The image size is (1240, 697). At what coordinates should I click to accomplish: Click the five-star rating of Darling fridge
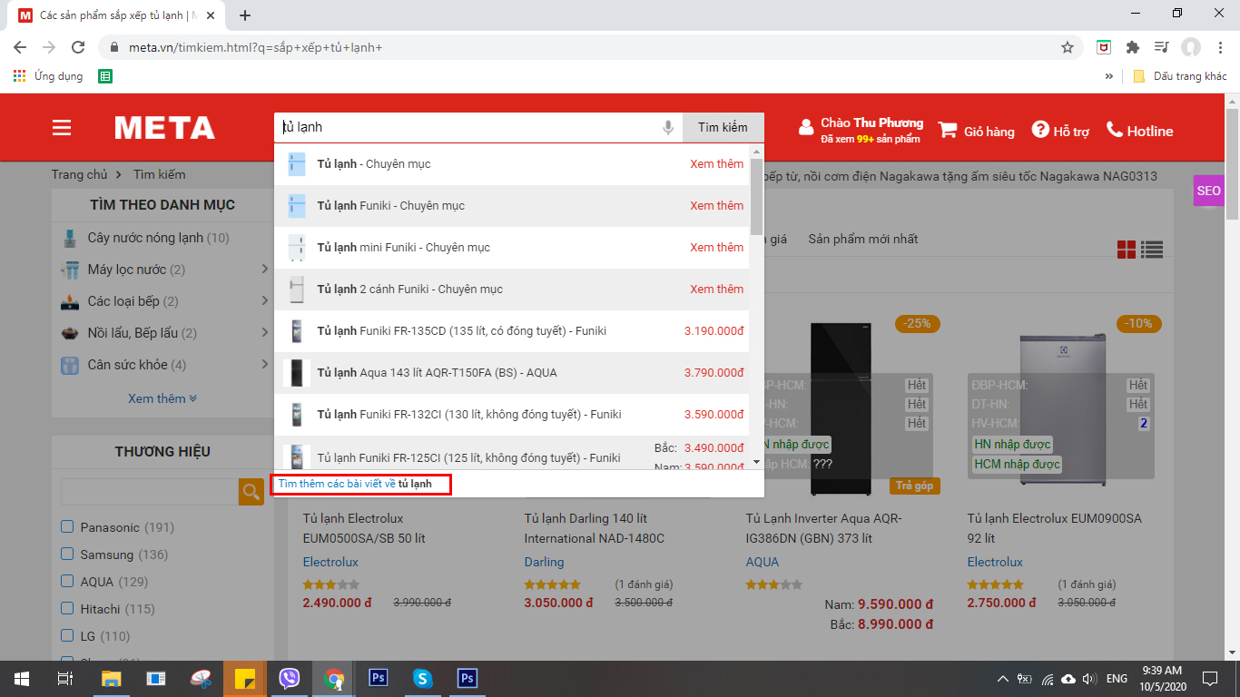point(552,584)
